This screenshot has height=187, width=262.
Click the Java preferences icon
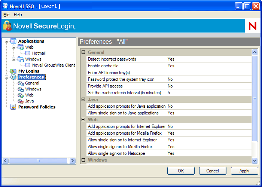tap(21, 101)
